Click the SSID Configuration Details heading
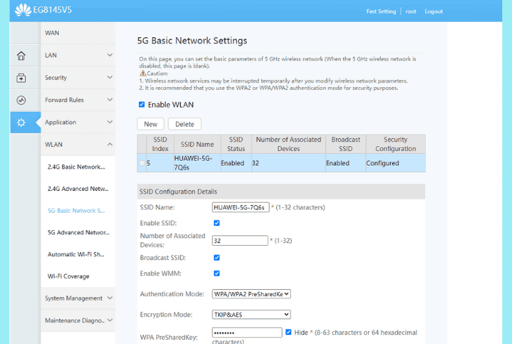 178,192
